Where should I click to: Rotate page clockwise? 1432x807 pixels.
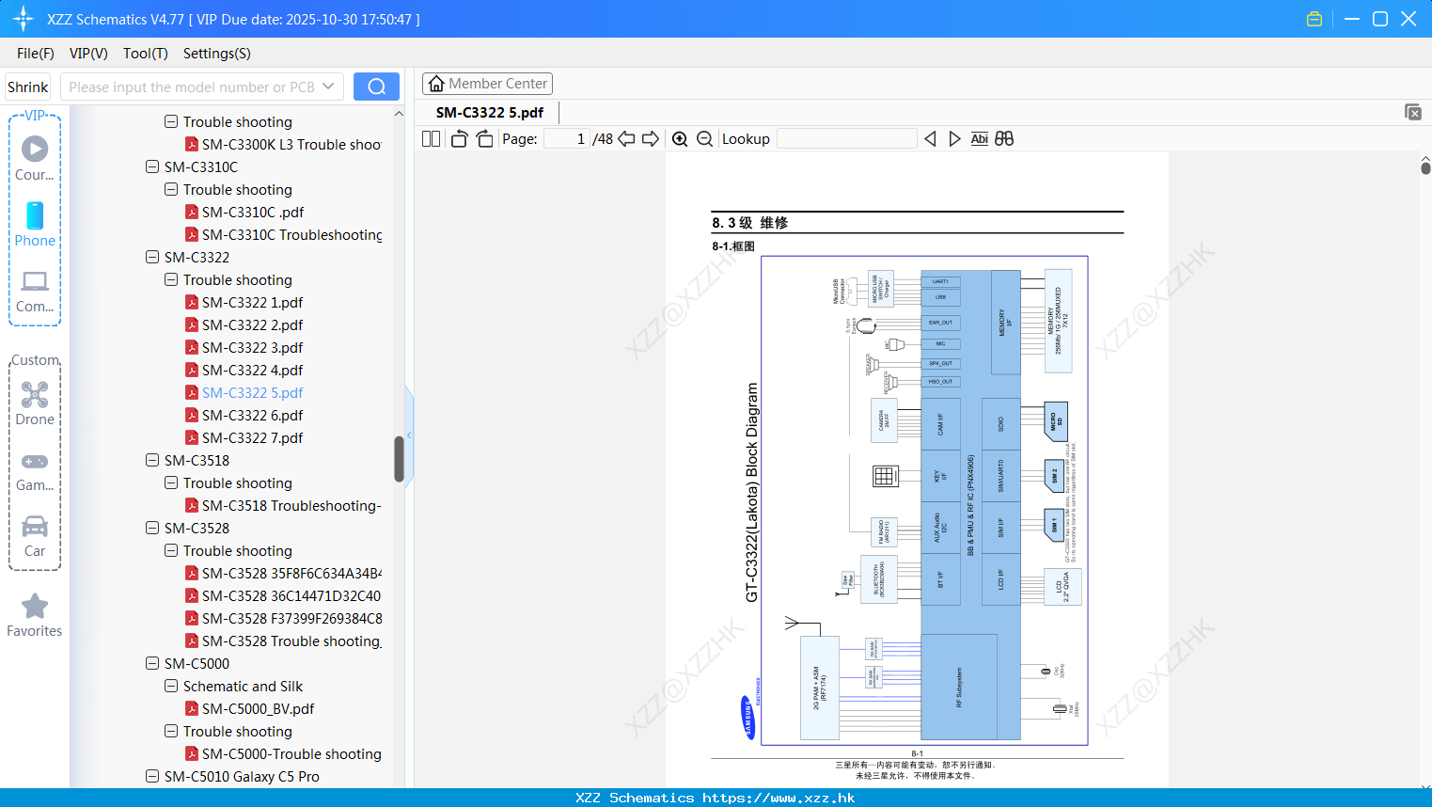pyautogui.click(x=484, y=138)
